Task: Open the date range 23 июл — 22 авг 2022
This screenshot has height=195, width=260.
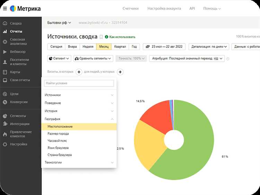Action: (x=164, y=46)
